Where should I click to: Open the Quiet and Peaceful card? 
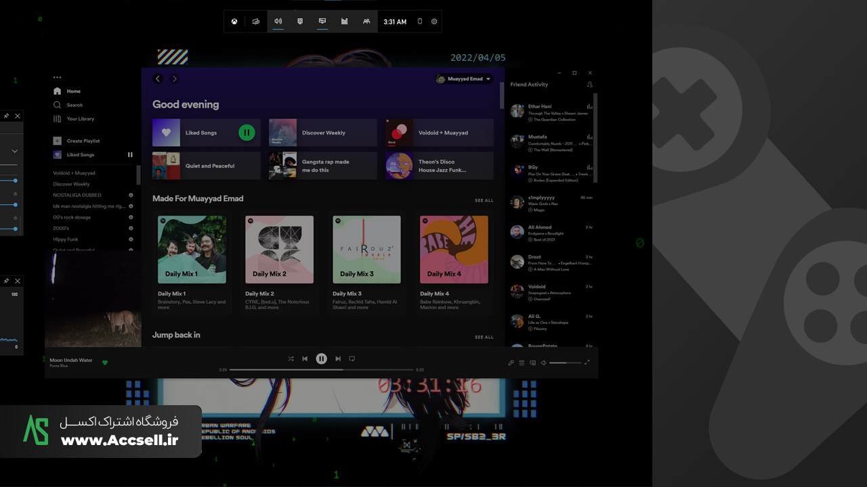pyautogui.click(x=206, y=166)
